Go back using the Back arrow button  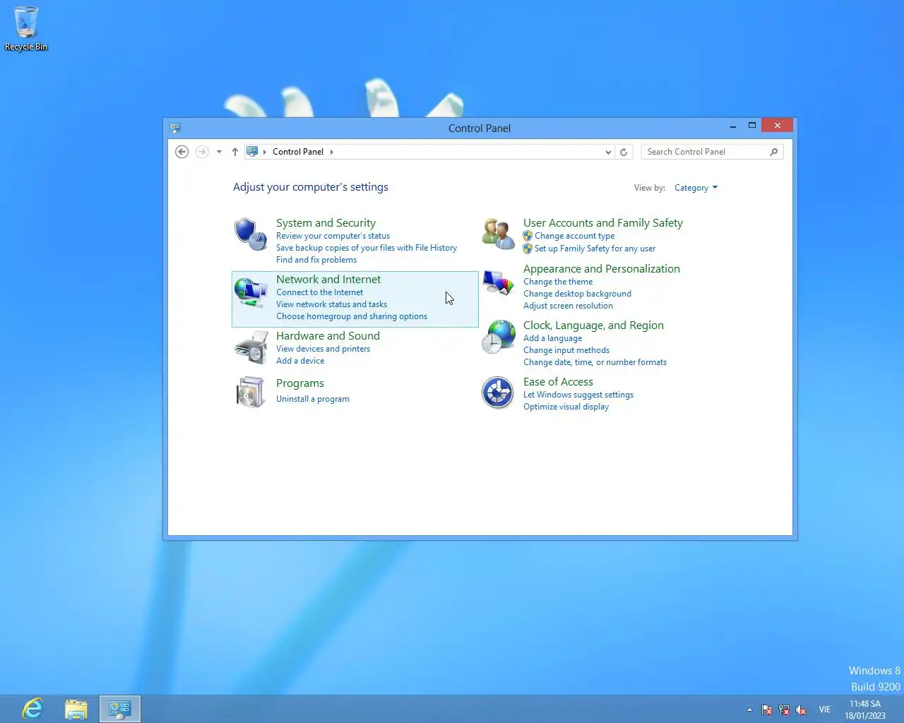pyautogui.click(x=182, y=152)
